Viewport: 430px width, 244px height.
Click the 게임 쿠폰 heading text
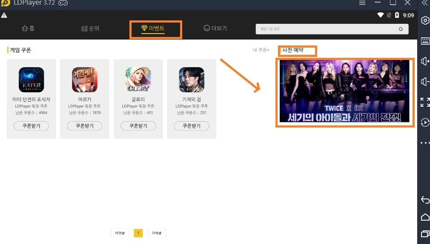20,50
